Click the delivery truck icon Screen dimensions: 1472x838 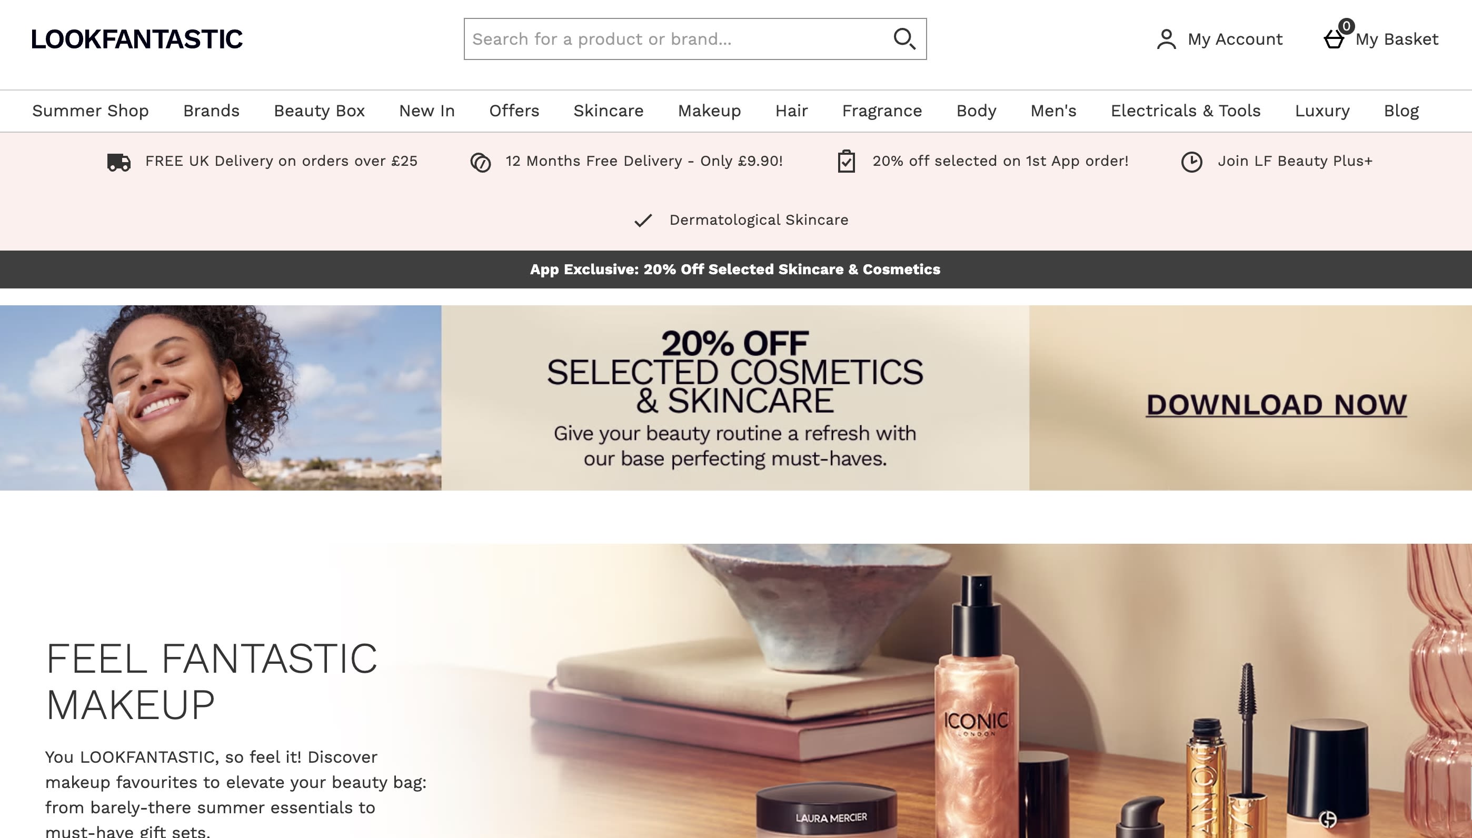[119, 162]
